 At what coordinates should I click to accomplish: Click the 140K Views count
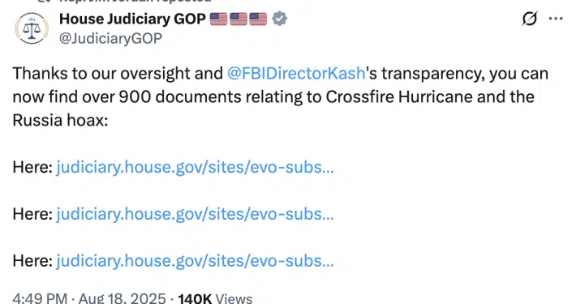point(215,298)
